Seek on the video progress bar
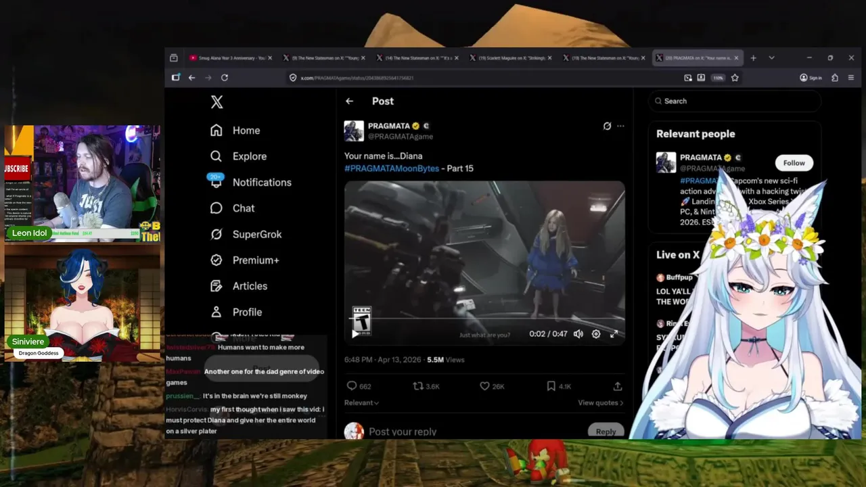Screen dimensions: 866x487 (484, 319)
